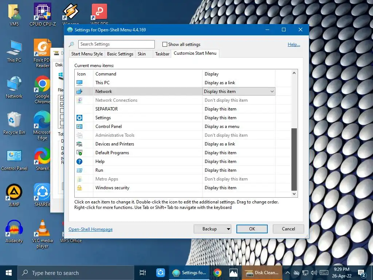Select the Audacity desktop icon

point(14,232)
